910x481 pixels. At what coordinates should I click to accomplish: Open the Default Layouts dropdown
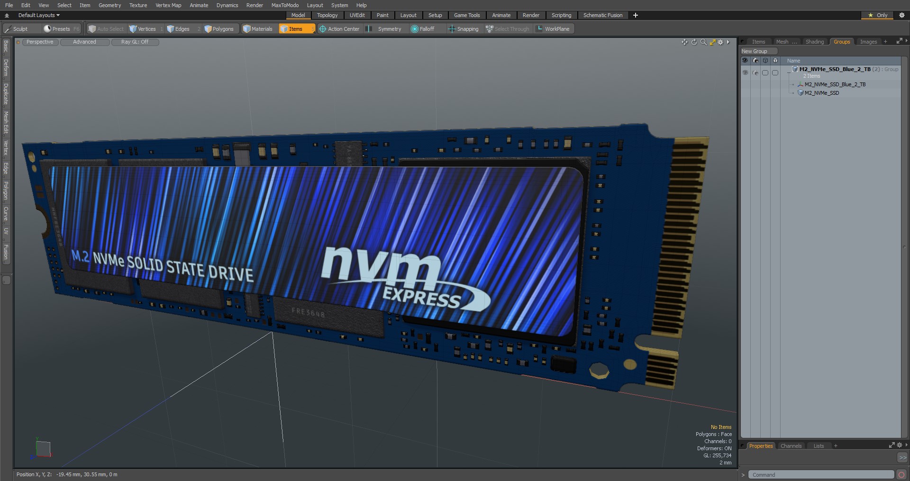coord(39,15)
